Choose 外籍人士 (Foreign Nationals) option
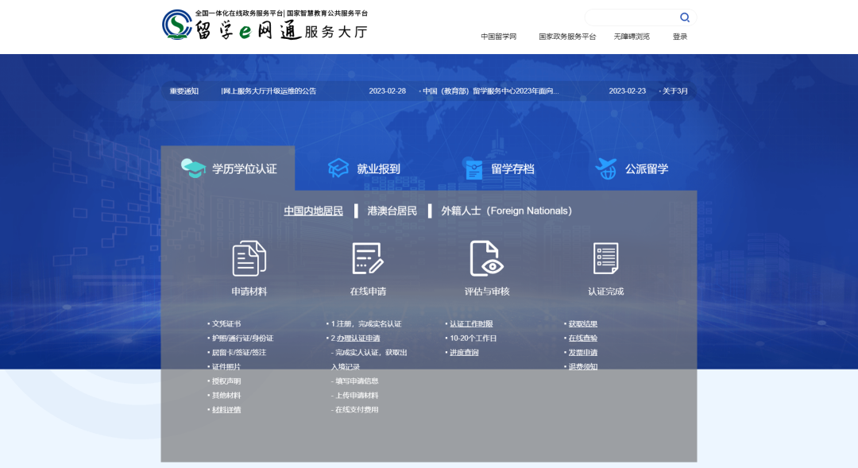This screenshot has height=468, width=858. [x=506, y=211]
